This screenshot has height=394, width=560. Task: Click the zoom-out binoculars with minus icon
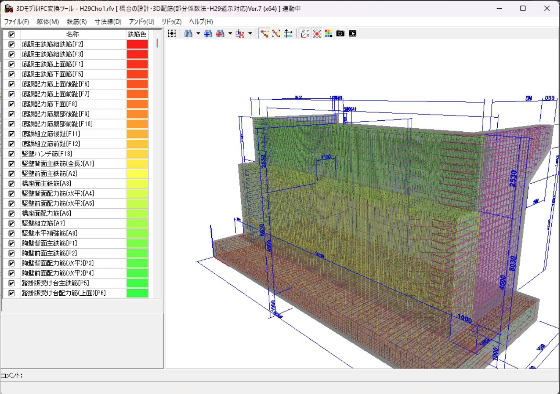(220, 34)
